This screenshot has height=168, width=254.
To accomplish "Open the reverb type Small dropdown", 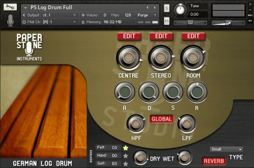I will tap(226, 149).
